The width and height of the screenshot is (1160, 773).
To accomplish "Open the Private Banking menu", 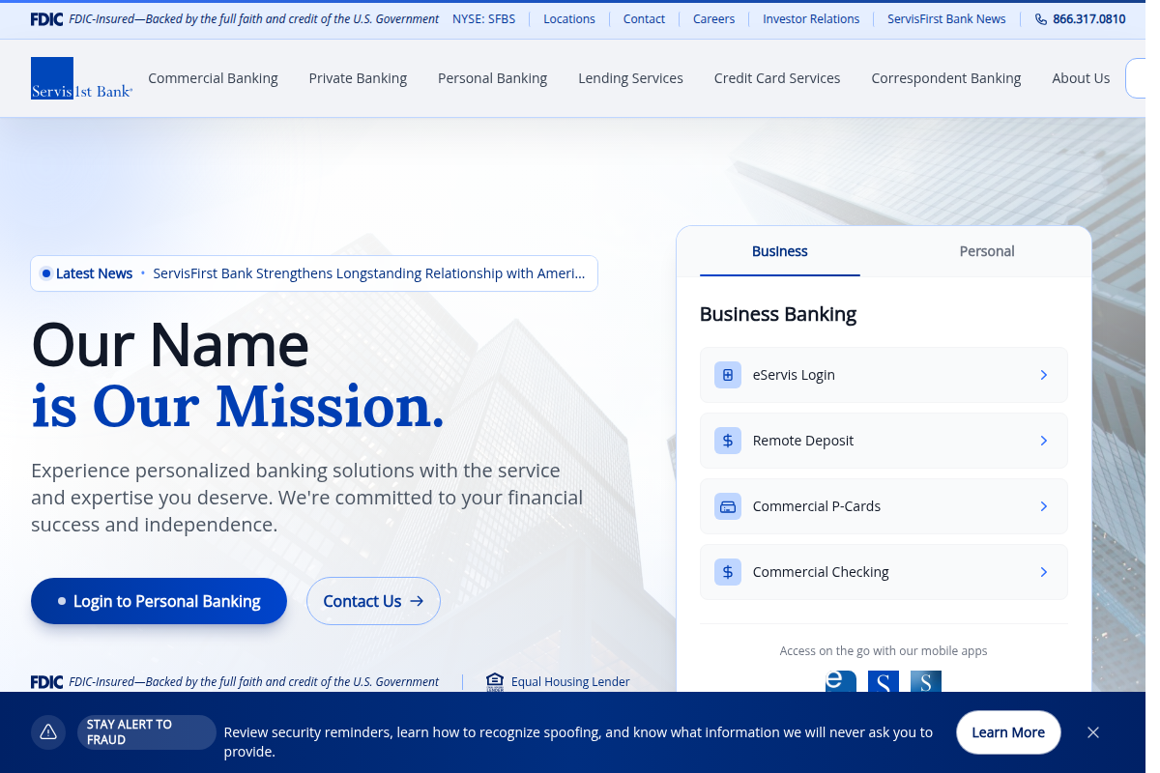I will [358, 78].
